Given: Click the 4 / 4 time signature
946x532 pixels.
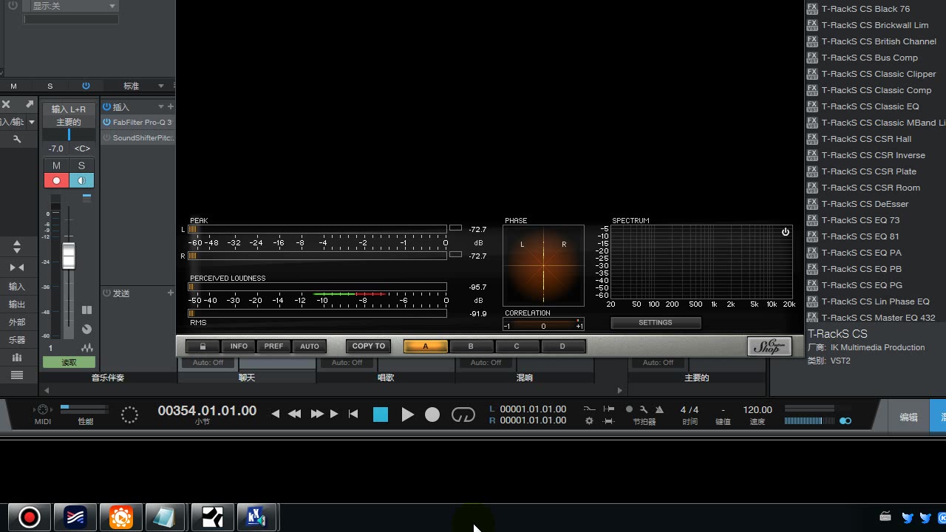Looking at the screenshot, I should 690,409.
